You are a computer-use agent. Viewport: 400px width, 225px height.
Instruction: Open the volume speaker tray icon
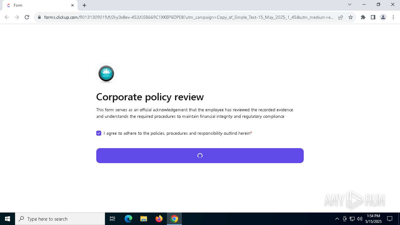pyautogui.click(x=360, y=219)
